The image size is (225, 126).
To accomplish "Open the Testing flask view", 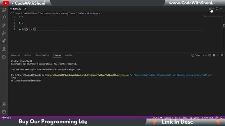I will click(x=4, y=49).
